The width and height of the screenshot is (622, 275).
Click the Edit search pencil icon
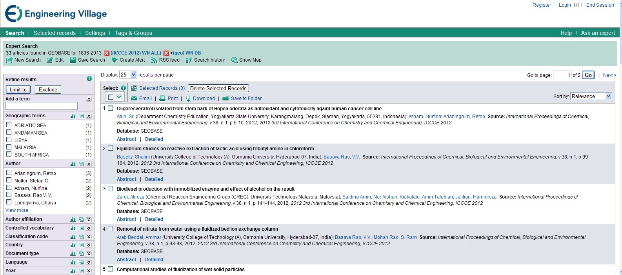point(50,60)
